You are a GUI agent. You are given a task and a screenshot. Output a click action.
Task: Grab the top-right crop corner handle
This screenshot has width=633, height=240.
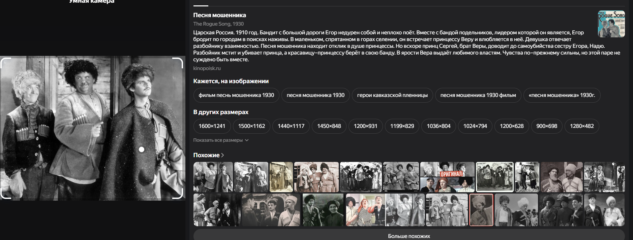(178, 63)
